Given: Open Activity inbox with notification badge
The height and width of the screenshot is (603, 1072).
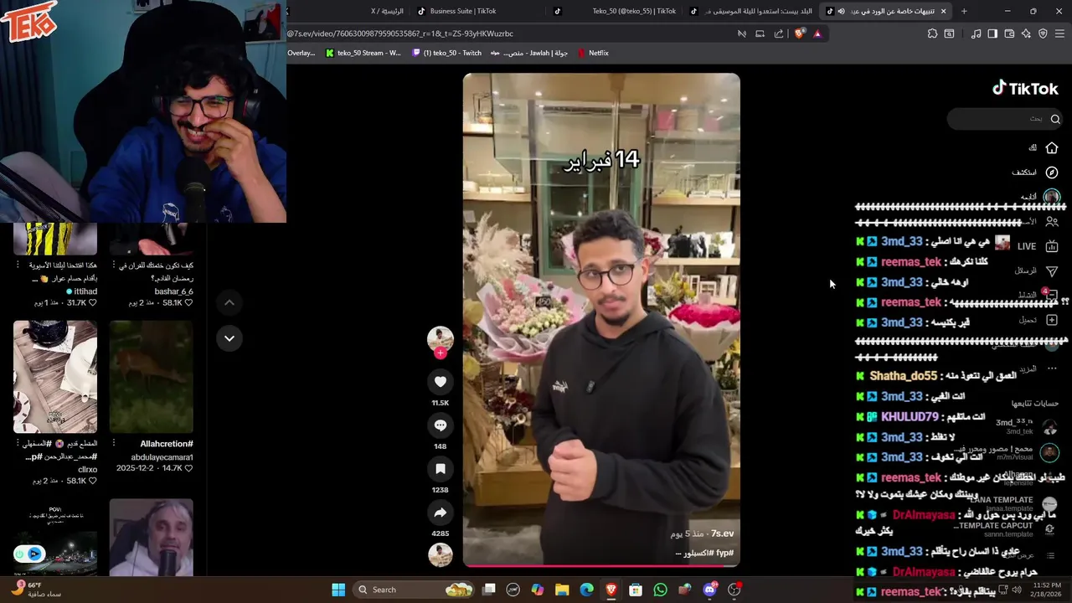Looking at the screenshot, I should pyautogui.click(x=1052, y=295).
